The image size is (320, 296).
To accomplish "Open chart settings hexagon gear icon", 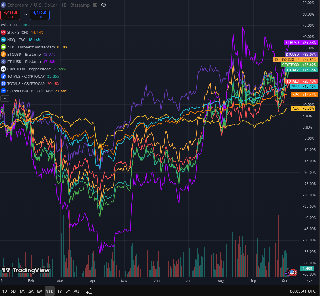I will point(309,281).
